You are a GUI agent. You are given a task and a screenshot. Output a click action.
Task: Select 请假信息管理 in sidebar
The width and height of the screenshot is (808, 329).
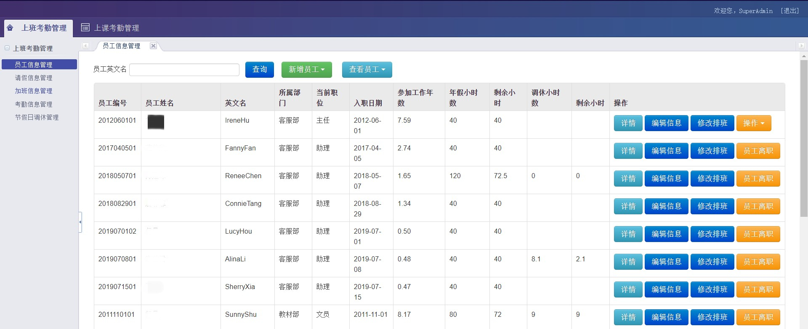[34, 78]
